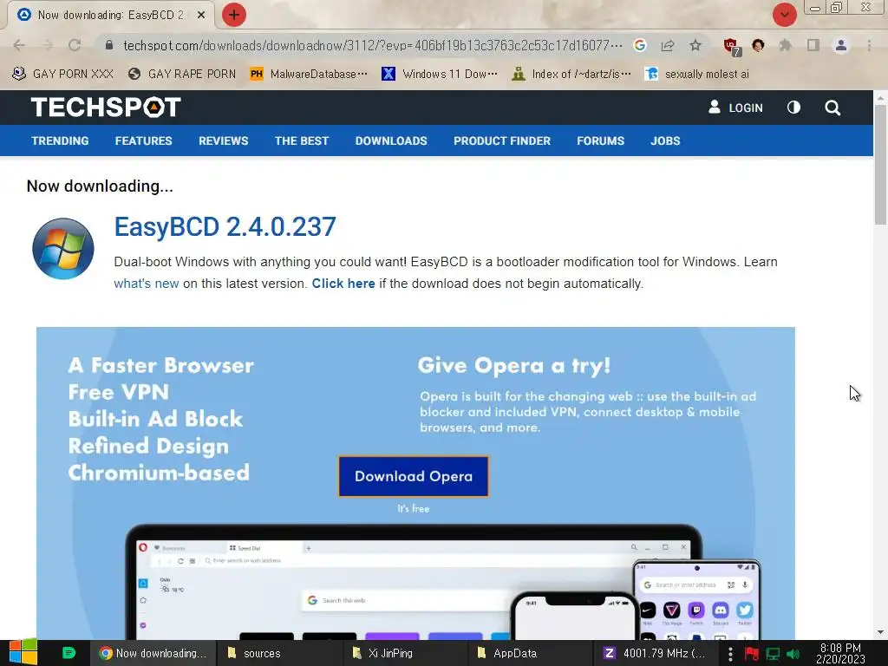Open the 4001.79 MHz CPU-Z taskbar button
This screenshot has height=666, width=888.
coord(656,653)
